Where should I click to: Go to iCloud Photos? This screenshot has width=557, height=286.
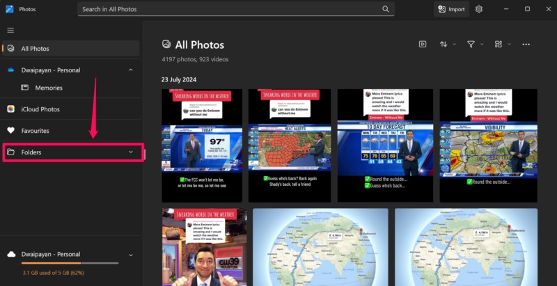40,109
